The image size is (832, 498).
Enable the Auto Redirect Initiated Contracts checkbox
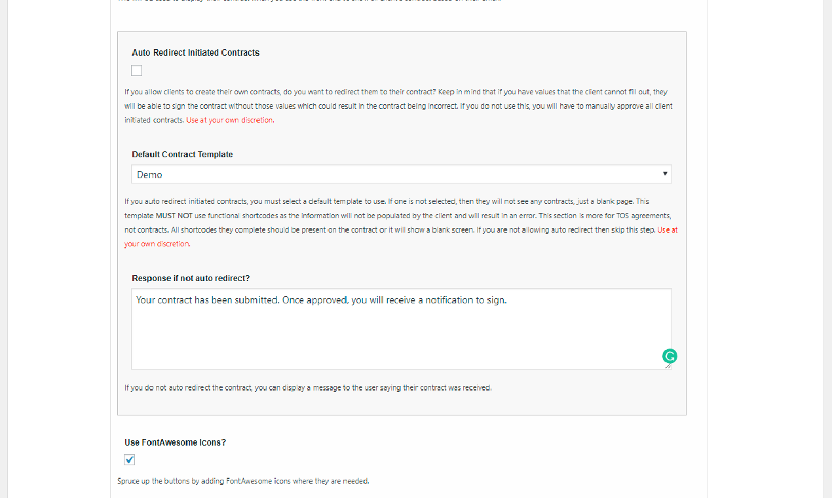[x=136, y=70]
